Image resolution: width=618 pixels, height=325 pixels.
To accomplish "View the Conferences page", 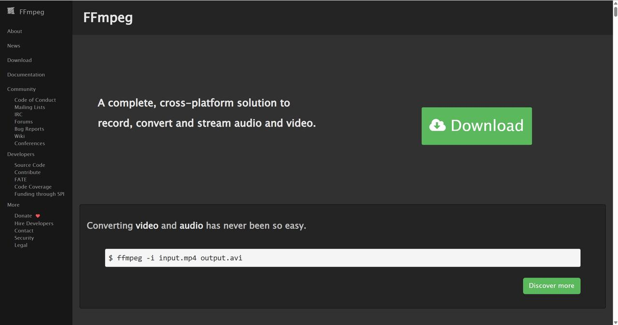I will tap(29, 143).
